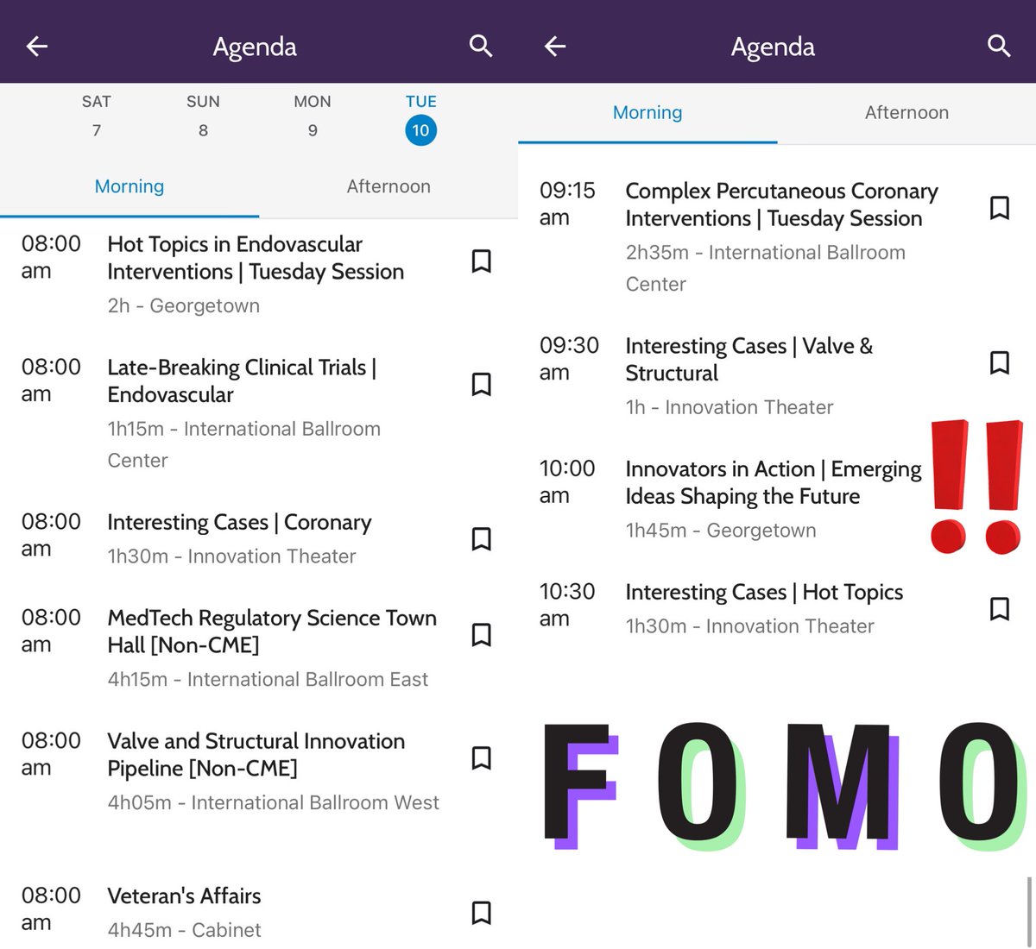Navigate back from the right Agenda screen
The height and width of the screenshot is (949, 1036).
pos(554,47)
